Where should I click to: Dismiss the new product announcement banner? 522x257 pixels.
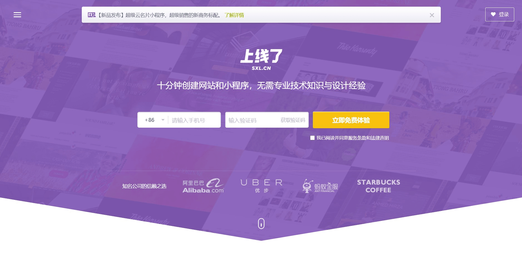coord(432,15)
